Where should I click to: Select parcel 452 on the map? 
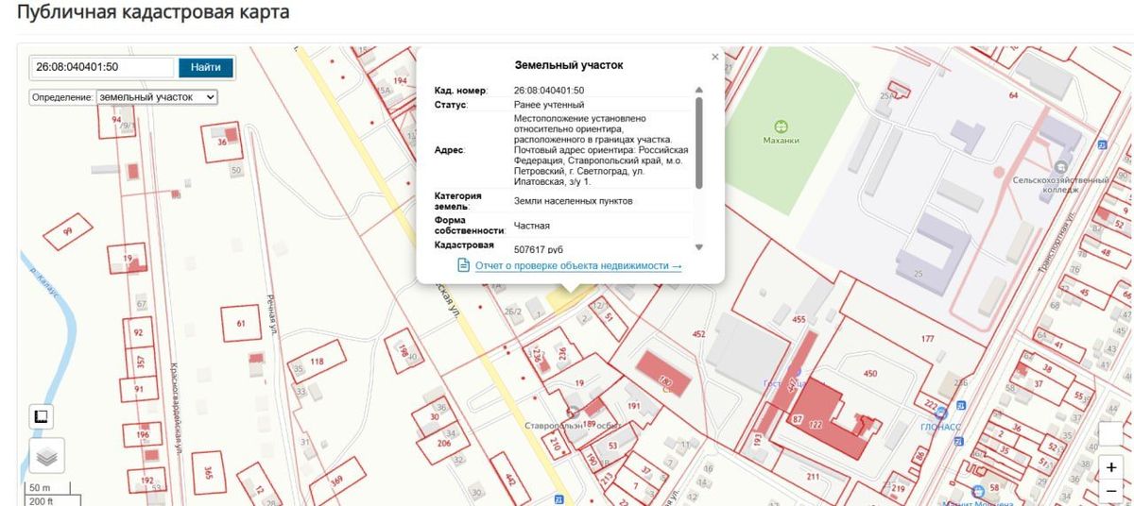[x=698, y=334]
